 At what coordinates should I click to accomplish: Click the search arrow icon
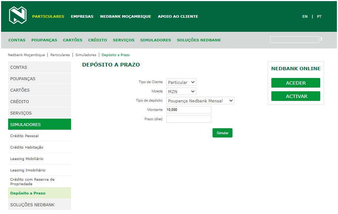pos(321,39)
